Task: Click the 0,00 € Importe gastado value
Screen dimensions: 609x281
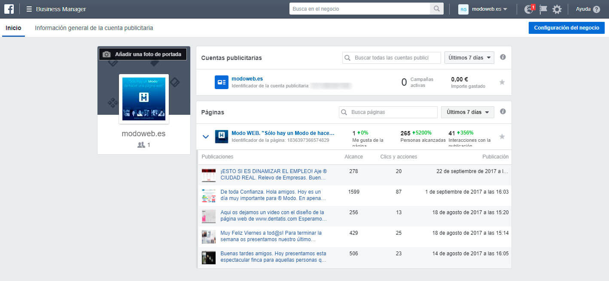Action: pos(460,79)
